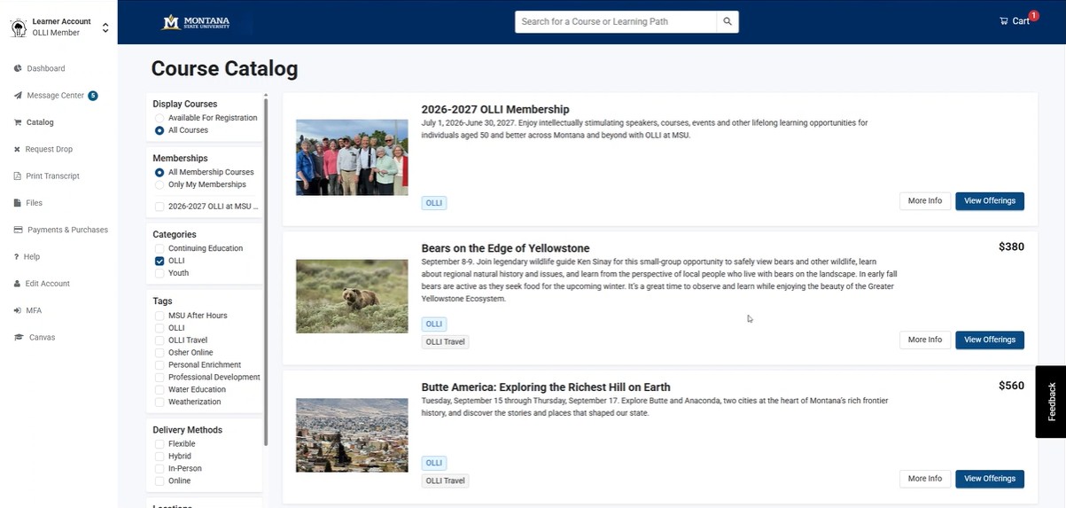Click the Help question mark icon
Screen dimensions: 1066x508
(x=17, y=257)
